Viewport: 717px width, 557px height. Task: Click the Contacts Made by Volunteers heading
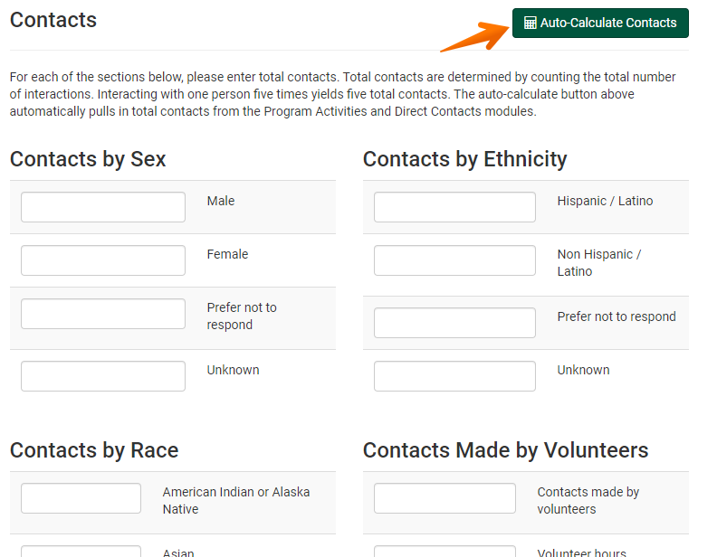click(505, 450)
